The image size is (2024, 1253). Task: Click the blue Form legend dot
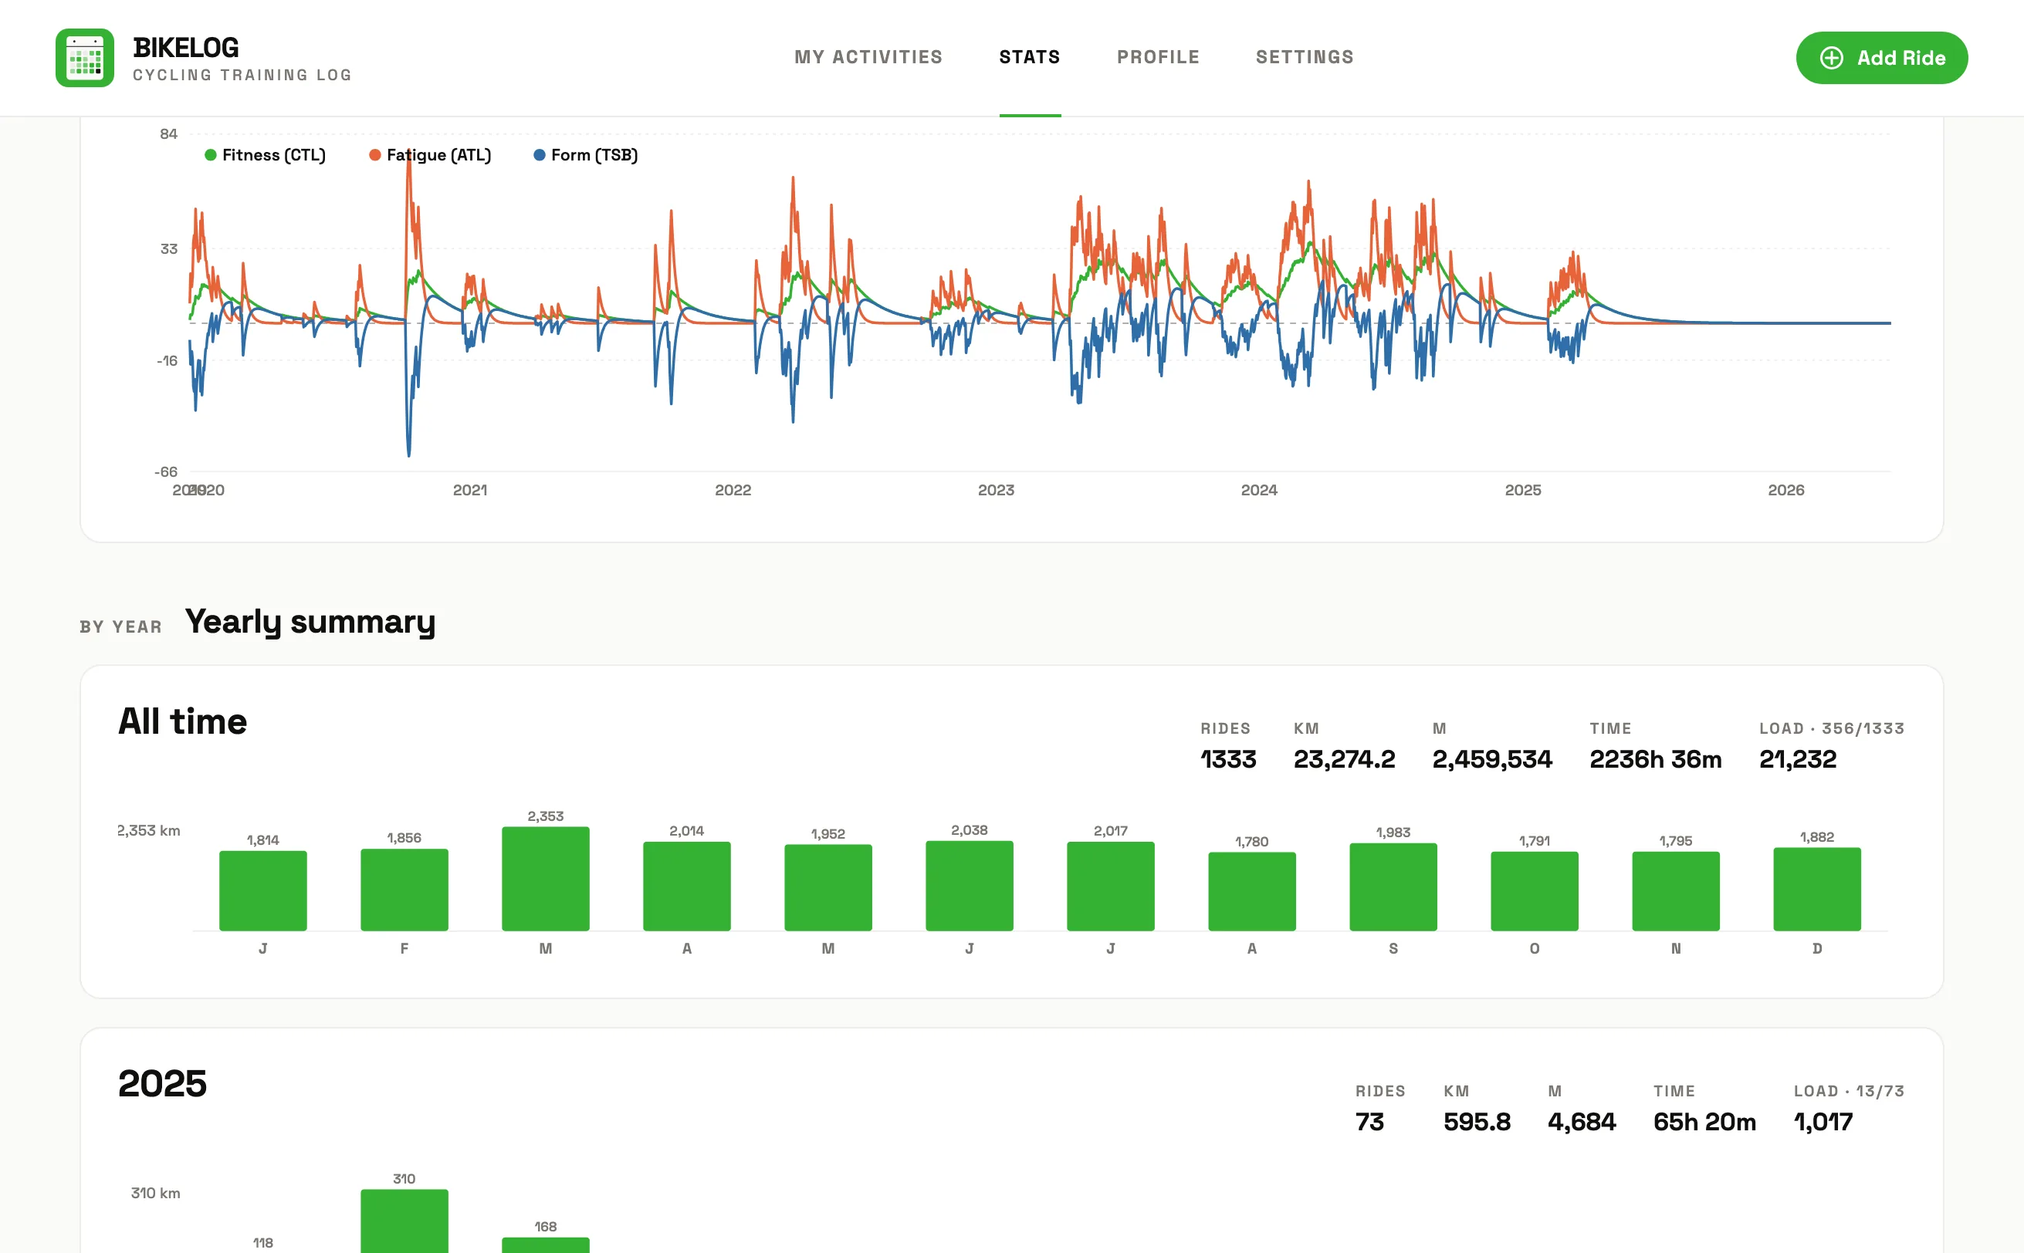click(x=539, y=155)
